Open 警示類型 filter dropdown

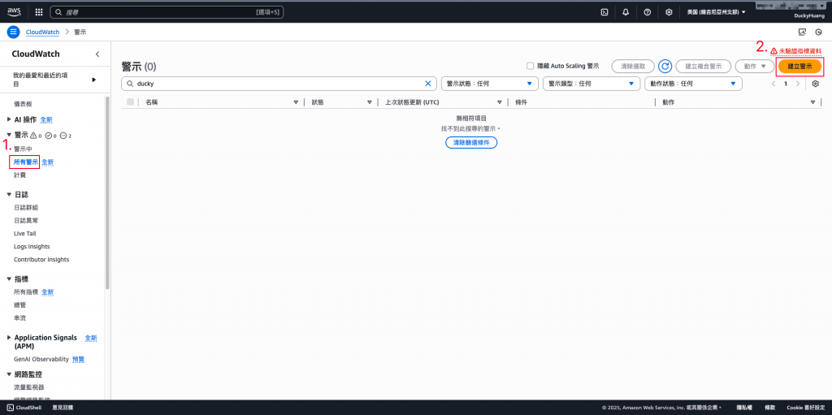click(591, 84)
